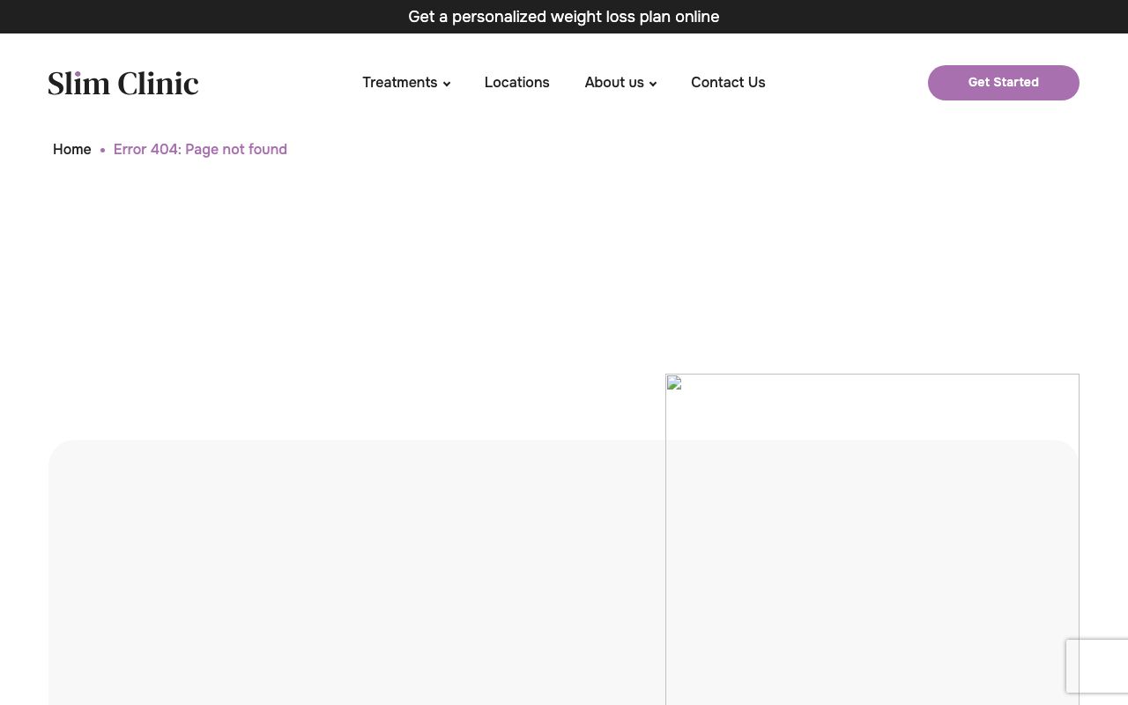Go to the Locations page

(x=516, y=82)
